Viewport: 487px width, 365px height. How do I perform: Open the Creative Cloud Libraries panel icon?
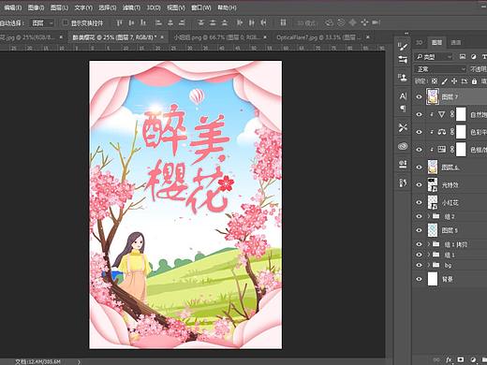tap(403, 146)
